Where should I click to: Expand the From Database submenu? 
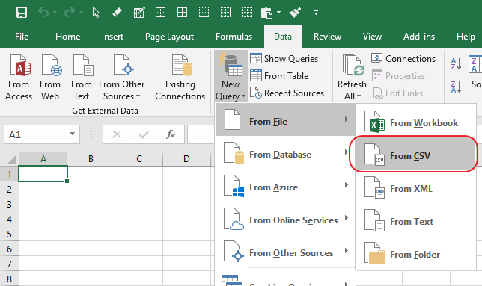pos(285,154)
